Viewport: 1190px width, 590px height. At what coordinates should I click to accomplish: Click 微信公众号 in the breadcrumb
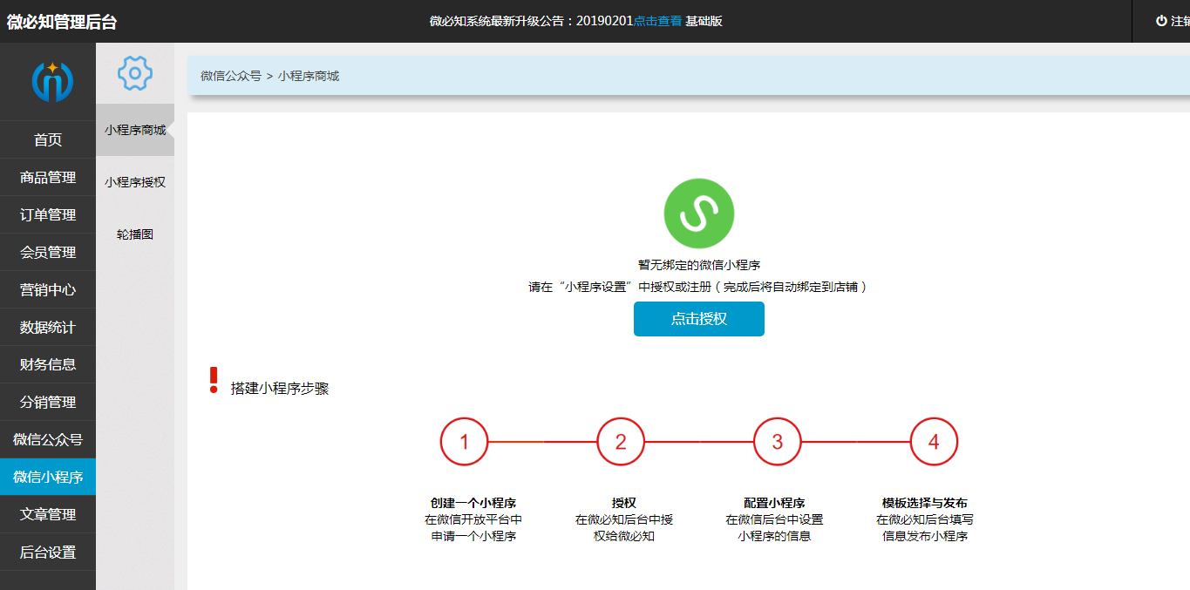(x=228, y=76)
